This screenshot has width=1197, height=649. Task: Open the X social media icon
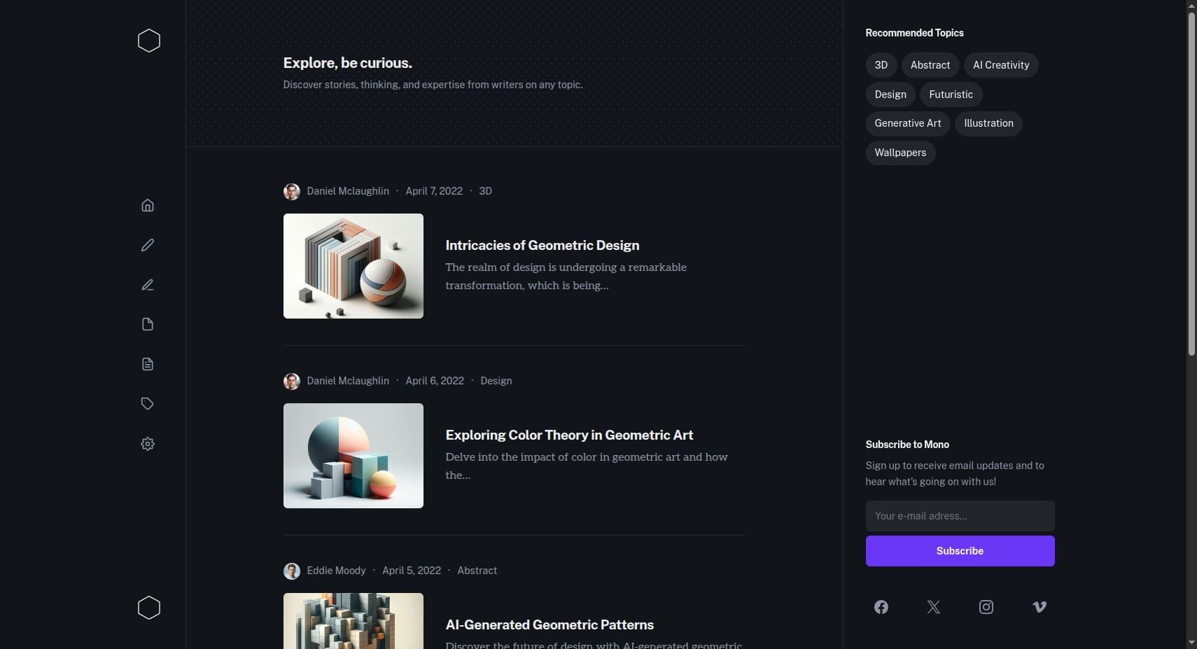(x=934, y=607)
